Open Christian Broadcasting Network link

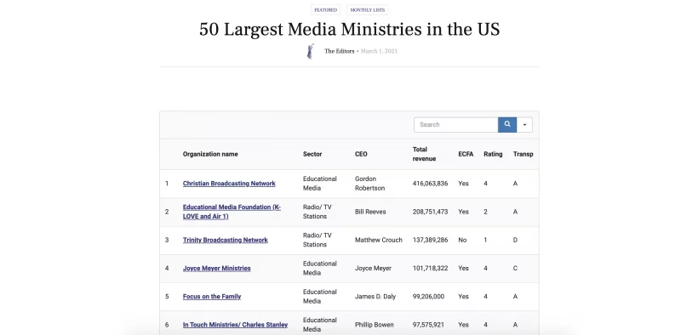pos(229,184)
